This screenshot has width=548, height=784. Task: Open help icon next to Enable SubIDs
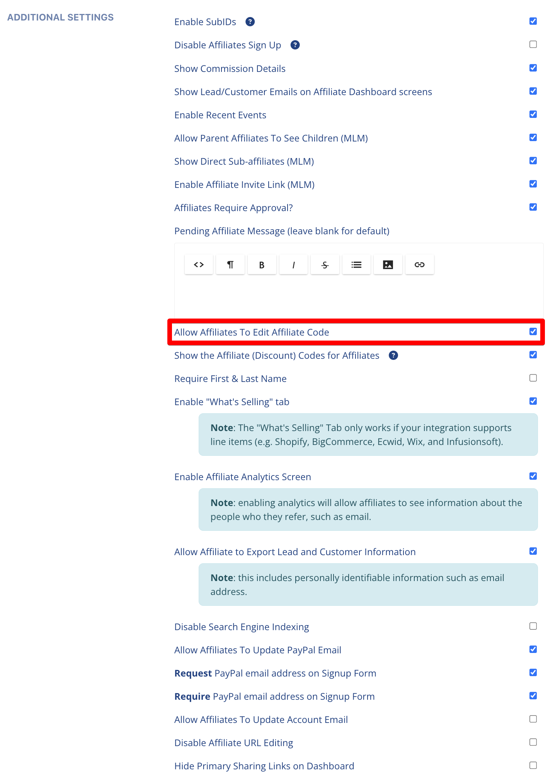250,22
